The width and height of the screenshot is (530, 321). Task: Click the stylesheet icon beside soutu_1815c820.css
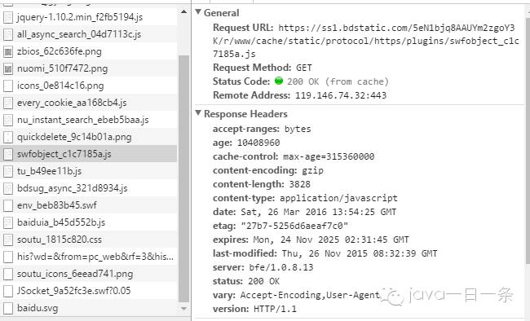pyautogui.click(x=8, y=240)
